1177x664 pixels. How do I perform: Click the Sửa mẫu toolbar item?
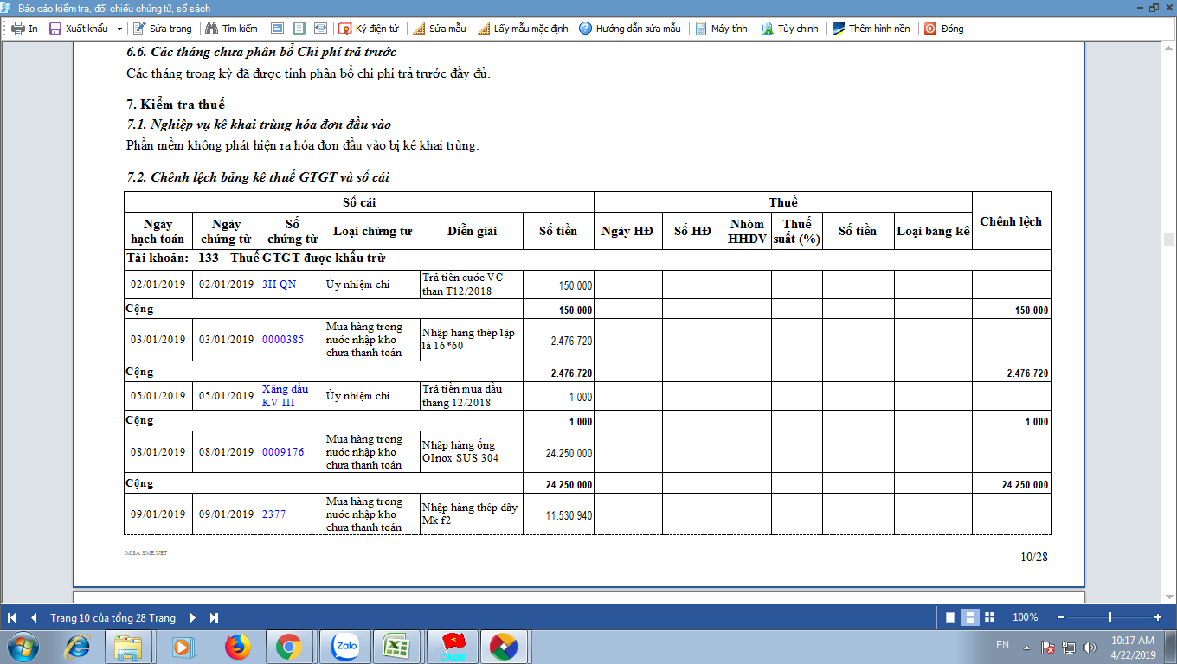[x=440, y=29]
